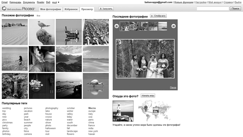
Task: Open dark seashore sunset photo
Action: pos(69,86)
